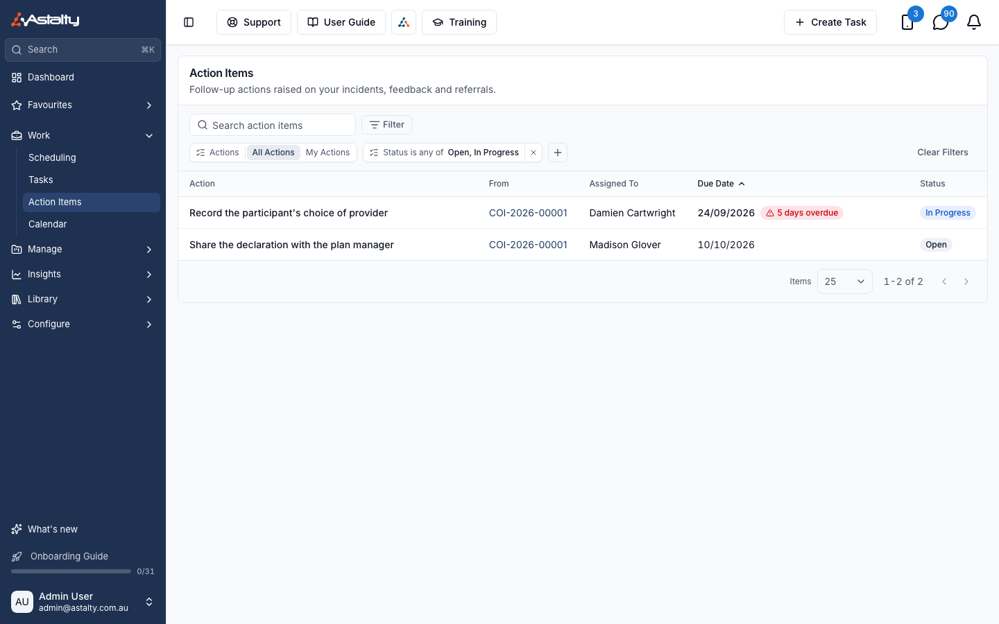Expand the Configure section
This screenshot has width=999, height=624.
(83, 324)
